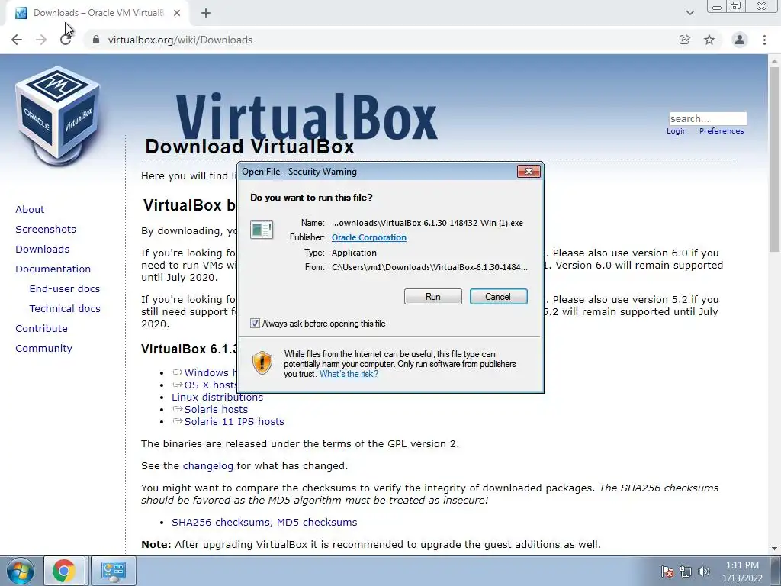Select the Downloads browser tab
The height and width of the screenshot is (586, 781).
[97, 13]
